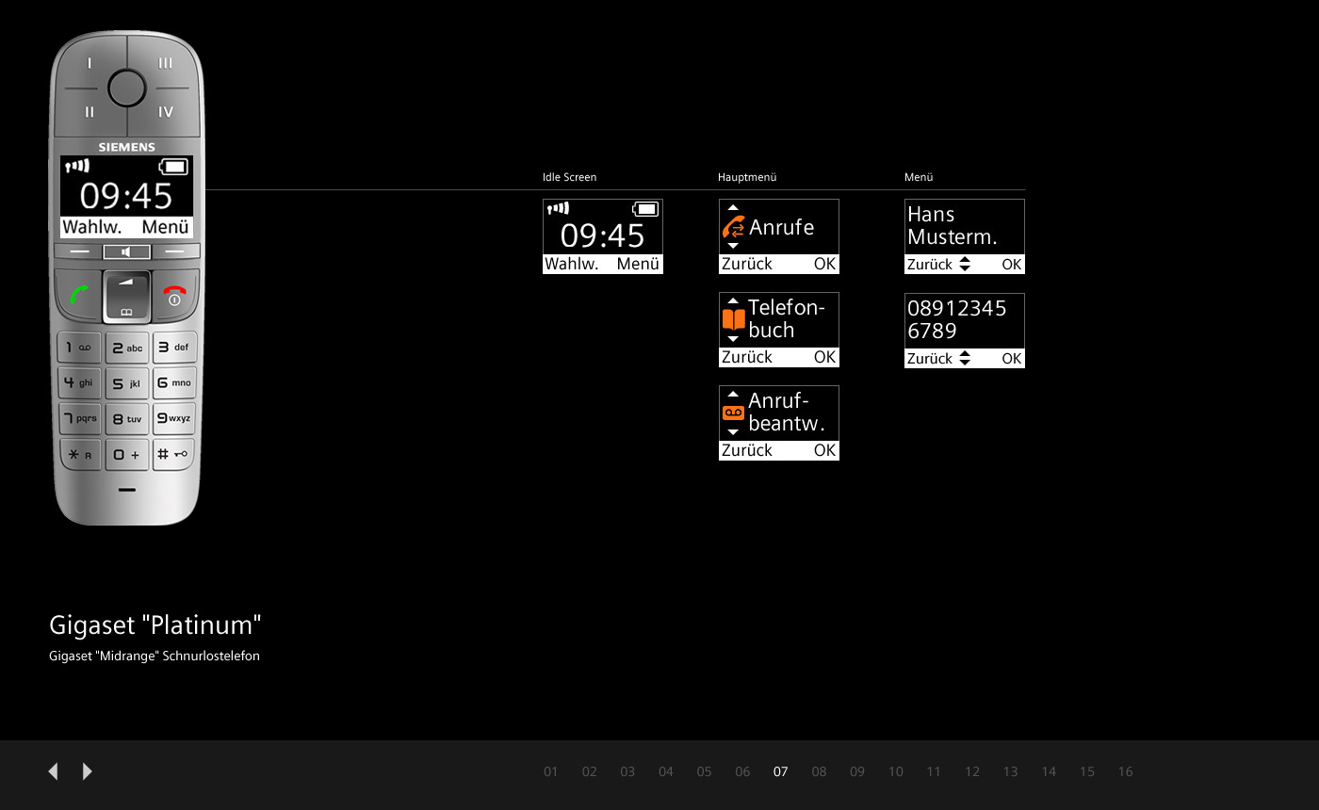1319x810 pixels.
Task: Click the up/down arrows under the 08912345 number
Action: pyautogui.click(x=965, y=358)
